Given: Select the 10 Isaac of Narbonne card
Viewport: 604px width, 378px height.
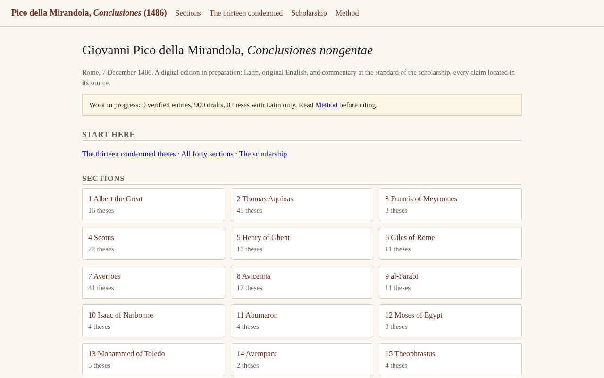Looking at the screenshot, I should click(x=153, y=321).
